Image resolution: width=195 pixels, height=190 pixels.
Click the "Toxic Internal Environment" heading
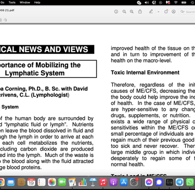145,72
